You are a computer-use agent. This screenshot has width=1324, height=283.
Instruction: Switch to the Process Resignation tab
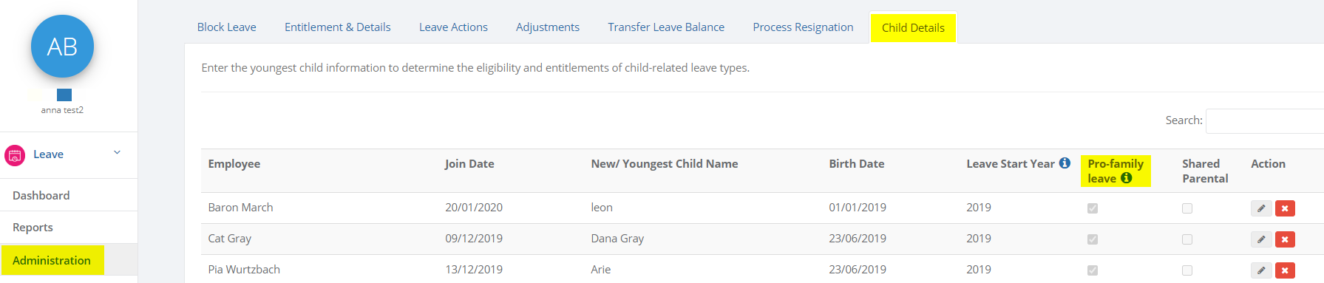(803, 27)
